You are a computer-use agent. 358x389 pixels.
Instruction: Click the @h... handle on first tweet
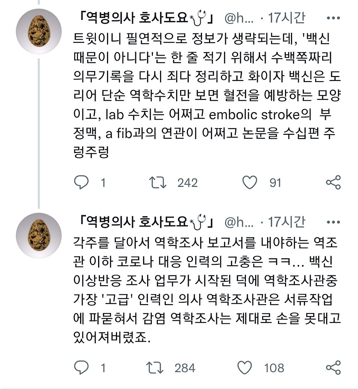[x=239, y=18]
